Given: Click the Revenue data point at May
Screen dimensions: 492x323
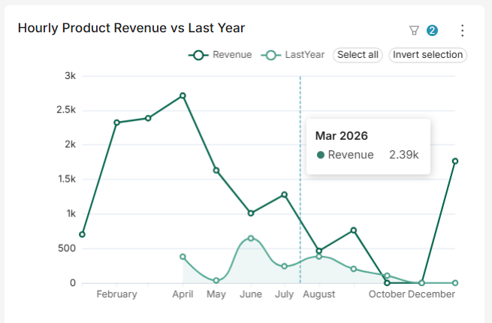Looking at the screenshot, I should tap(216, 171).
